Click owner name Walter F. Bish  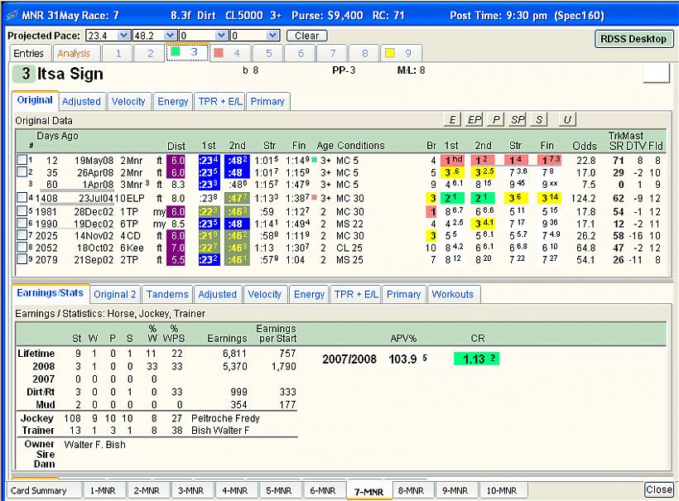click(95, 445)
